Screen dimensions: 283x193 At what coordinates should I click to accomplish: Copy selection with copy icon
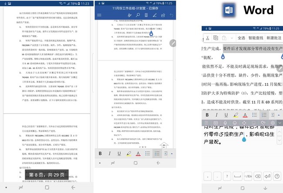pyautogui.click(x=216, y=38)
